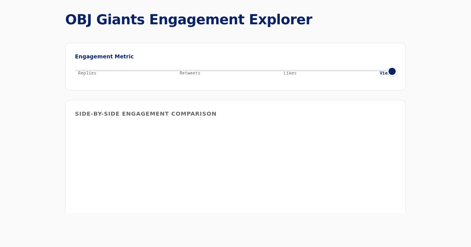The image size is (471, 247).
Task: Click the OBJ Giants Engagement Explorer heading
Action: (188, 20)
